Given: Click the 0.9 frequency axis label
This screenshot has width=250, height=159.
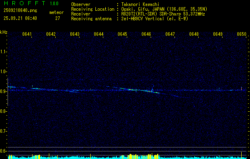Looking at the screenshot, I should [x=3, y=91].
